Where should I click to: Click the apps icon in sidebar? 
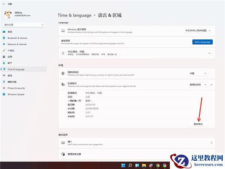(4, 57)
